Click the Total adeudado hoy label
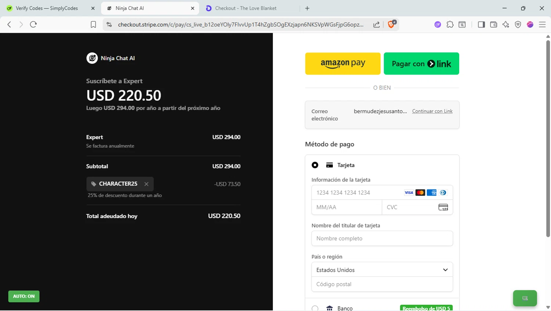Screen dimensions: 551x311 pyautogui.click(x=112, y=216)
